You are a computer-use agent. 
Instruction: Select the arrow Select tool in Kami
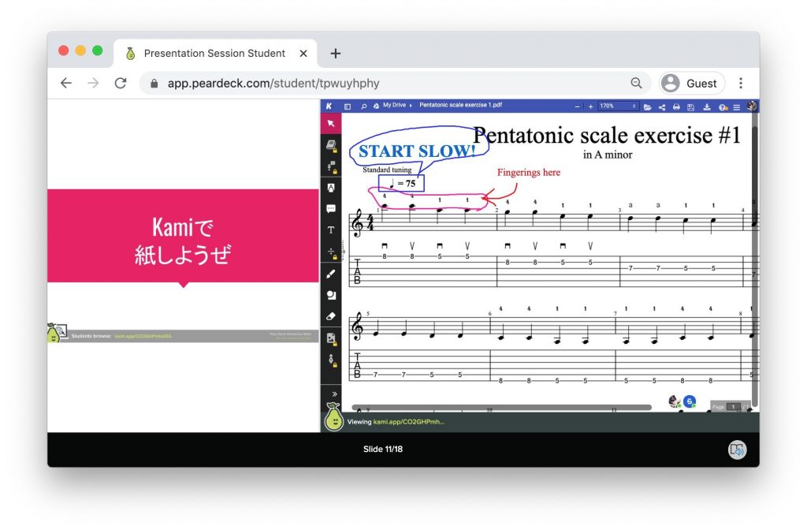[x=331, y=124]
